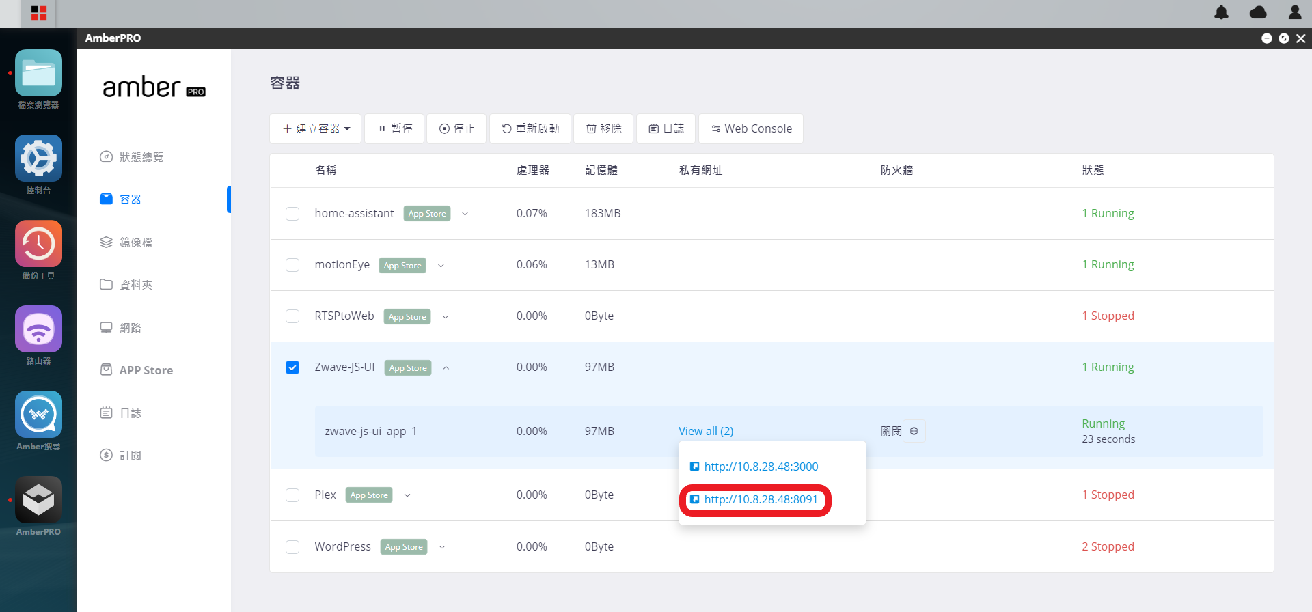Open the File Browser desktop app icon

[x=38, y=73]
